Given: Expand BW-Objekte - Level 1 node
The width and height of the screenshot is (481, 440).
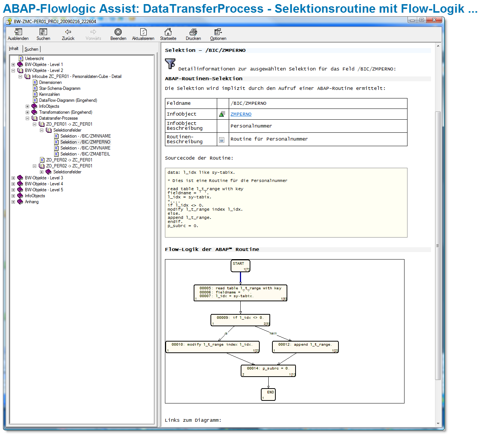Looking at the screenshot, I should pyautogui.click(x=13, y=65).
